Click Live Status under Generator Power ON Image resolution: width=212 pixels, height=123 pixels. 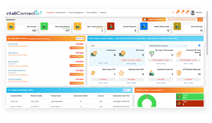tap(161, 79)
